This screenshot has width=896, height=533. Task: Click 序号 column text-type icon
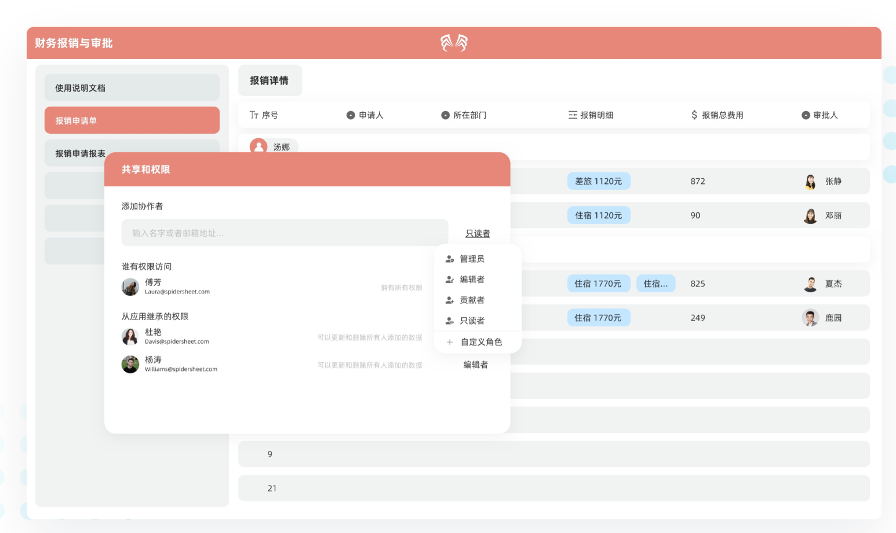[x=254, y=115]
